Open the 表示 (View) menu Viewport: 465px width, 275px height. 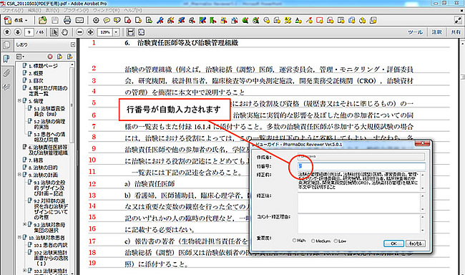(x=52, y=10)
